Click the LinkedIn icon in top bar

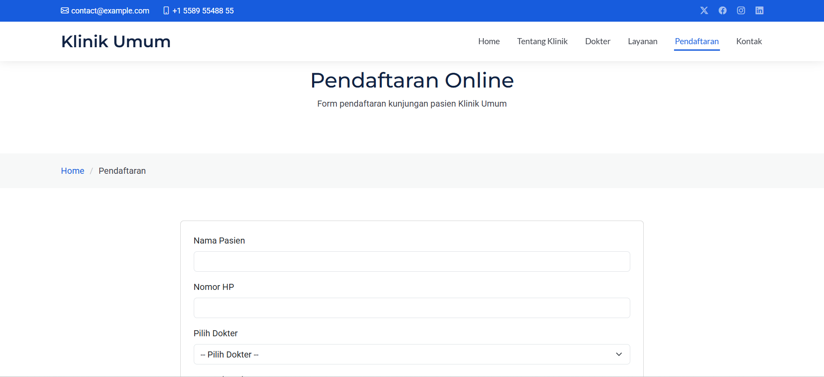pyautogui.click(x=759, y=10)
